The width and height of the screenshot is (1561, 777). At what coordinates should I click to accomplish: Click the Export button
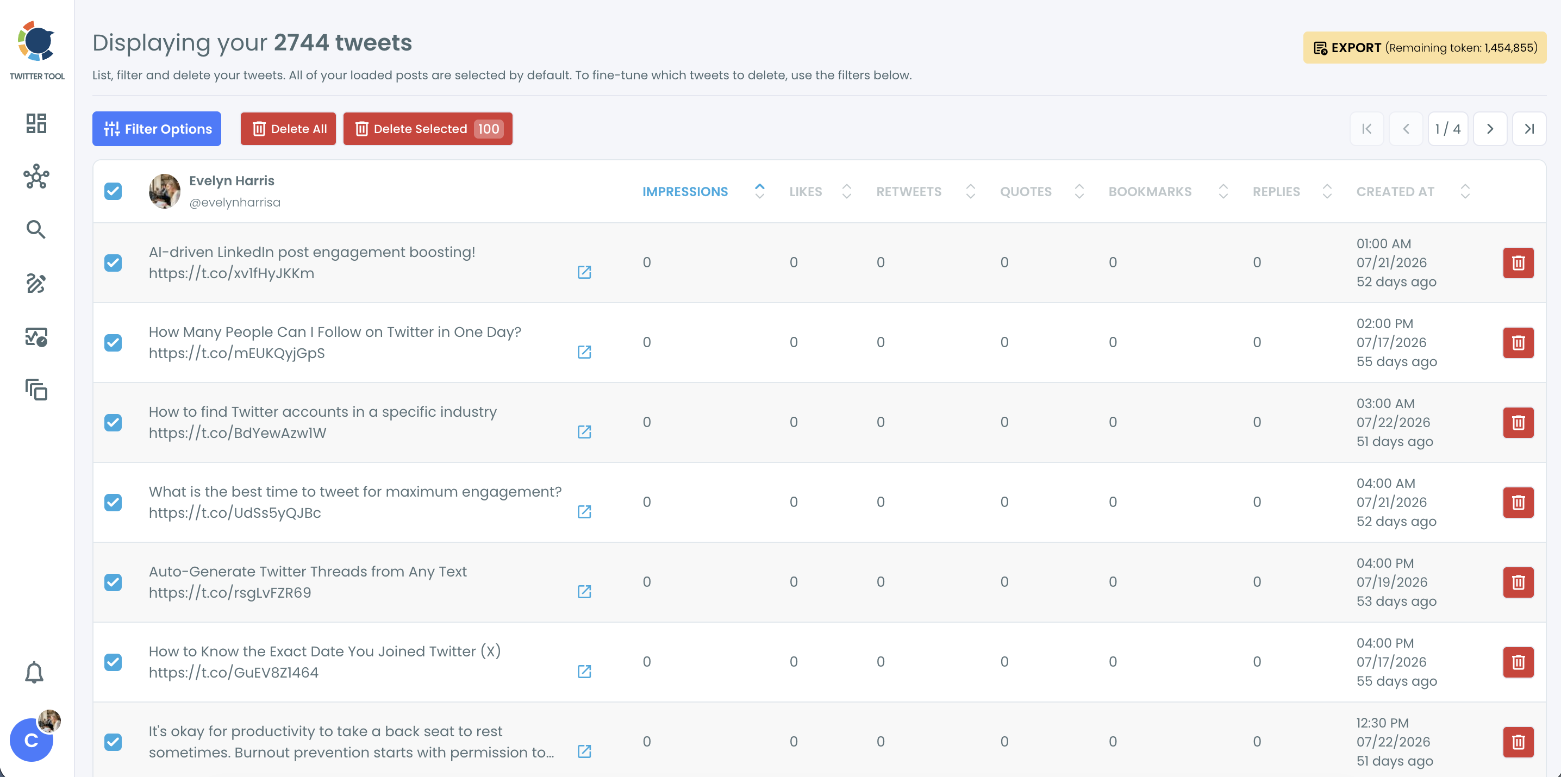pos(1425,48)
